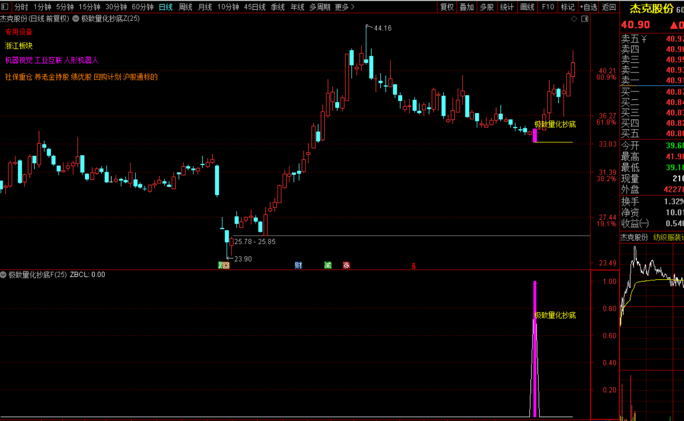The image size is (684, 421).
Task: Switch to the 周线 weekly period tab
Action: (x=185, y=7)
